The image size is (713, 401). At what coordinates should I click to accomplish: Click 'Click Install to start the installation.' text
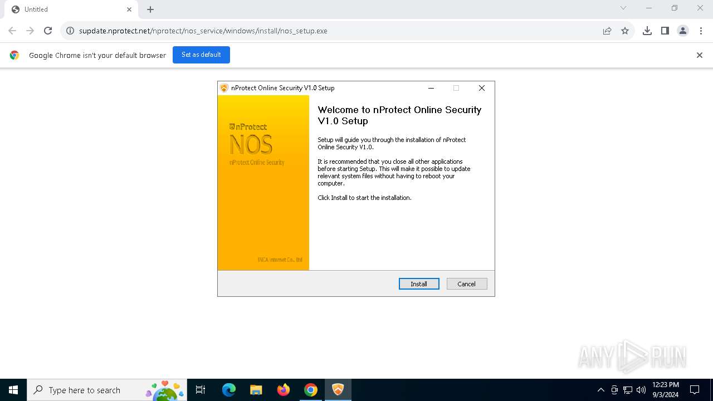[x=364, y=198]
